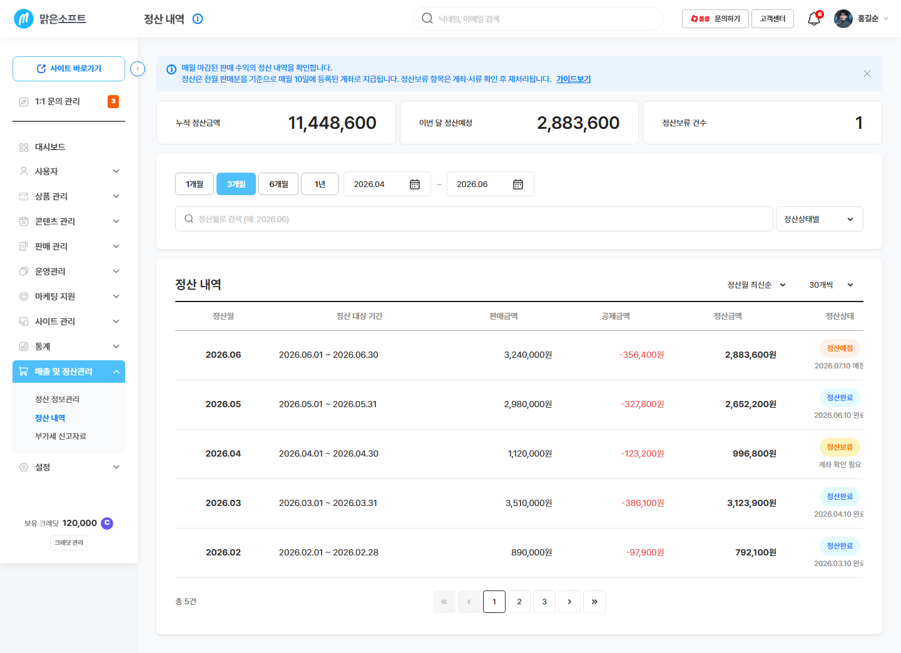Screen dimensions: 901x653
Task: Click the purple credit coin icon
Action: (x=107, y=523)
